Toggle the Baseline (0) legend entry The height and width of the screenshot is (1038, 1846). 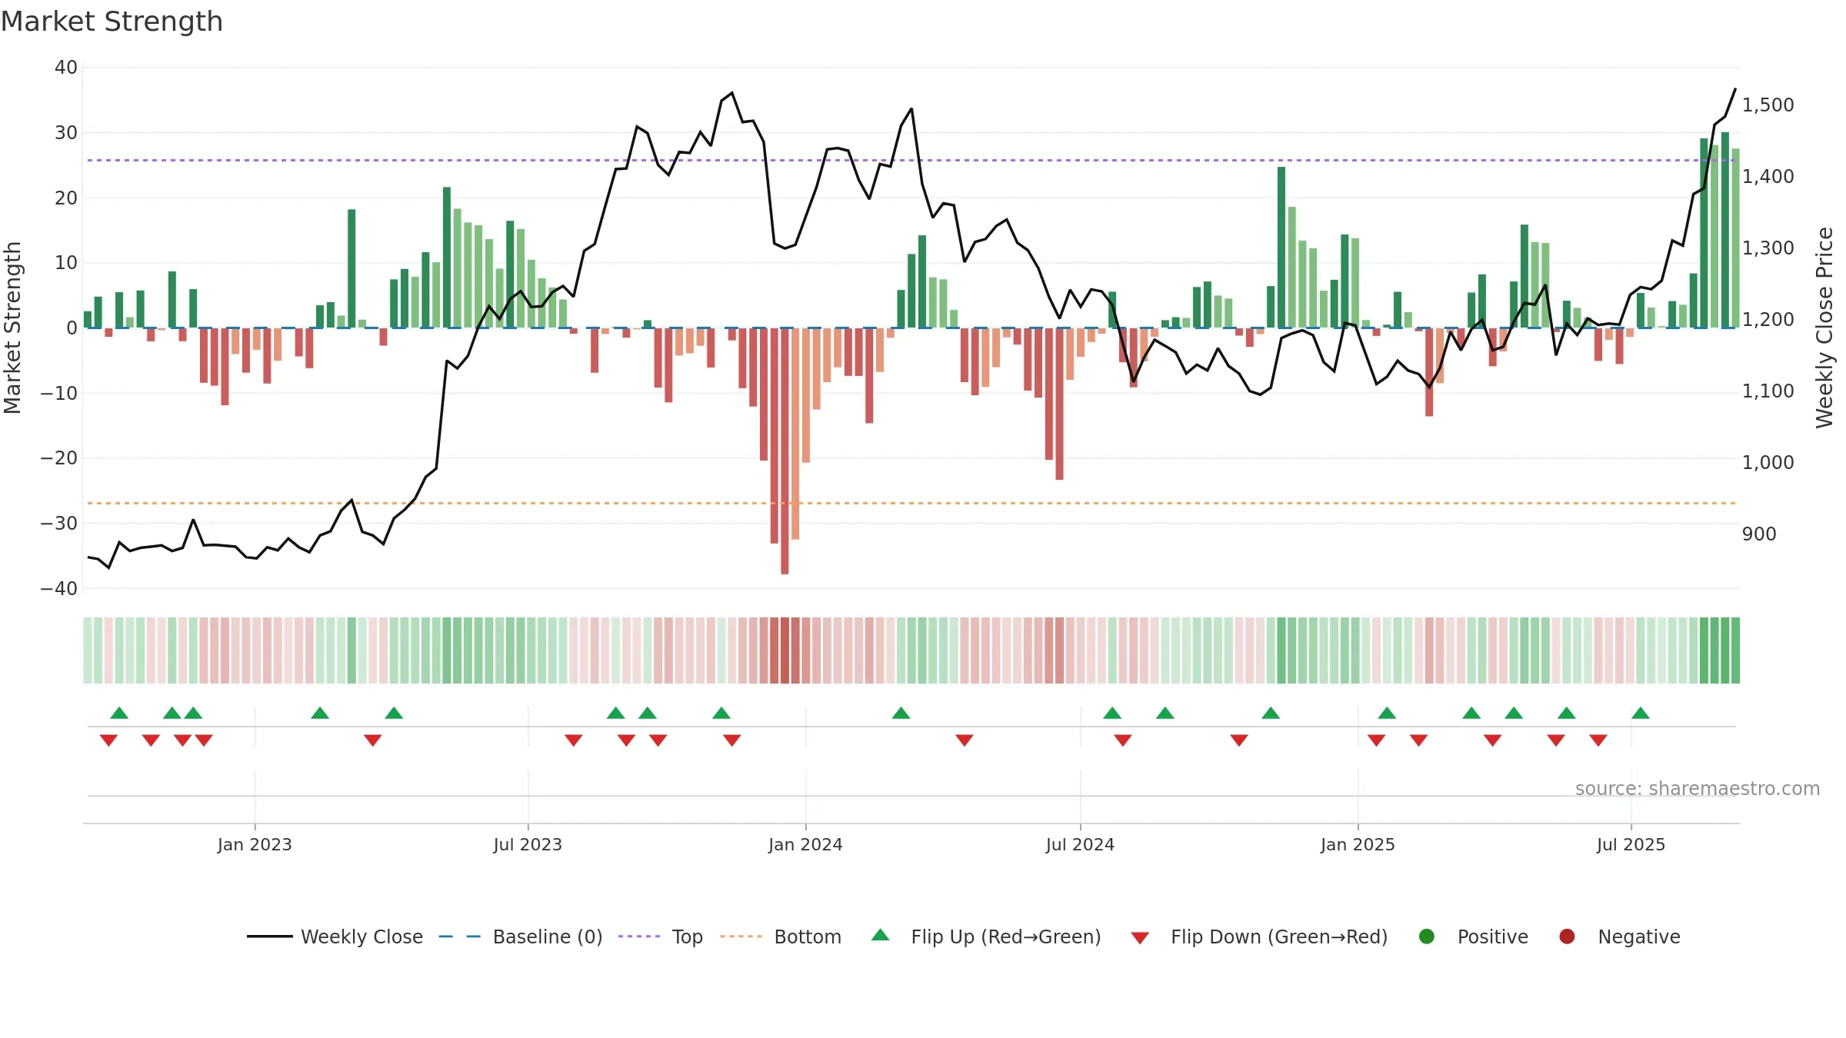pos(521,937)
